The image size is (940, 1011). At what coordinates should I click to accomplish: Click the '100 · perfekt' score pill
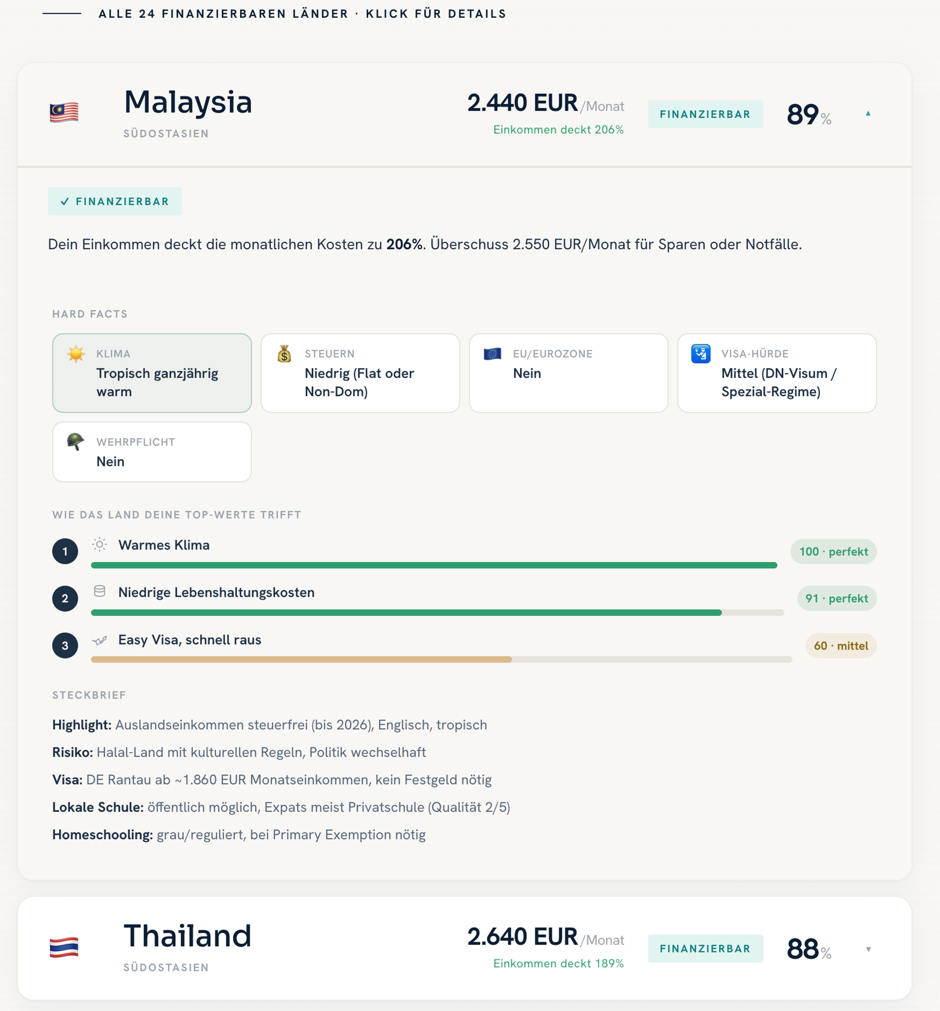coord(833,551)
